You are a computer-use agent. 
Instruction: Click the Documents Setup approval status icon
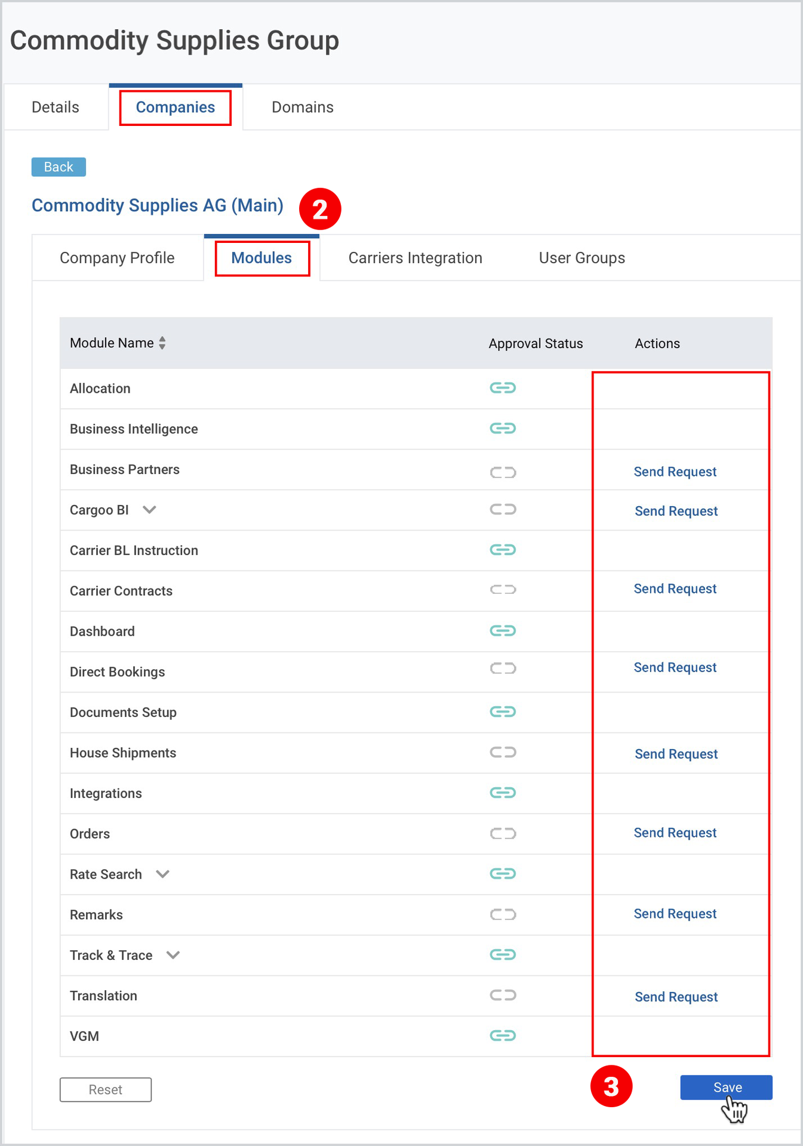click(503, 711)
